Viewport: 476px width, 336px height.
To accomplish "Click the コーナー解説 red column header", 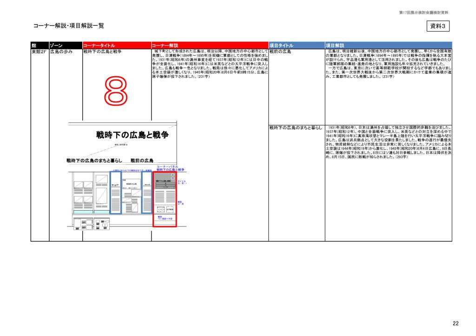I will (165, 45).
